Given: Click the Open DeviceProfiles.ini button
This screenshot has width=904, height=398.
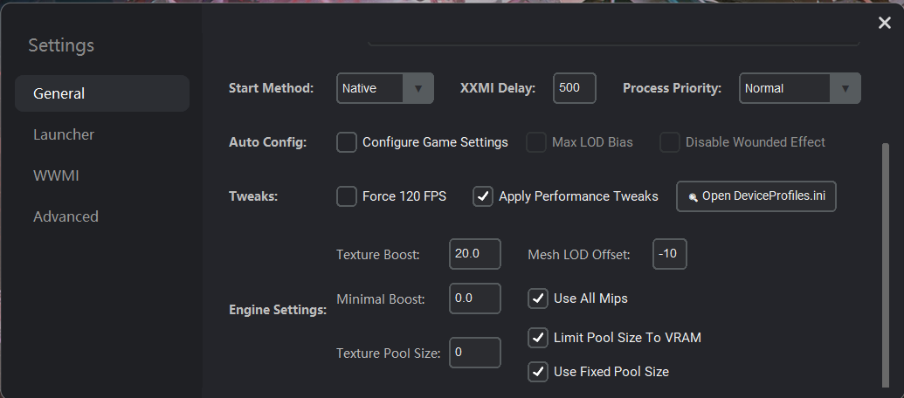Looking at the screenshot, I should tap(756, 196).
